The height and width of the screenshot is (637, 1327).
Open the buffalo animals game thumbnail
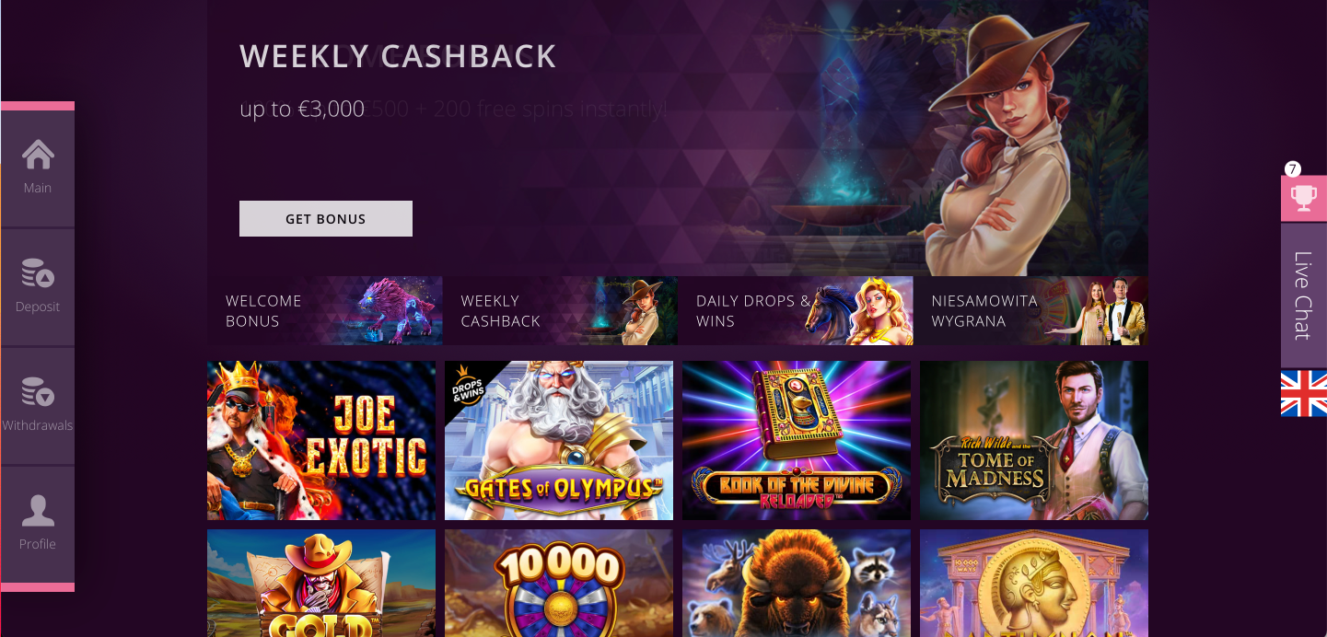[x=797, y=584]
